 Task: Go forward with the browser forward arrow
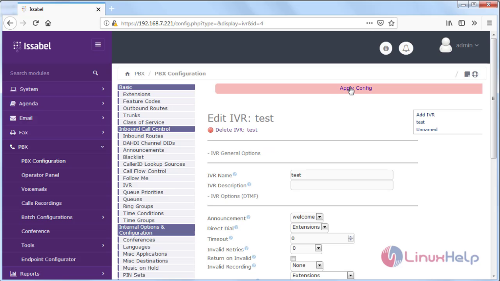[x=23, y=23]
